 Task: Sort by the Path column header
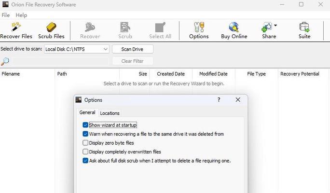pos(87,74)
